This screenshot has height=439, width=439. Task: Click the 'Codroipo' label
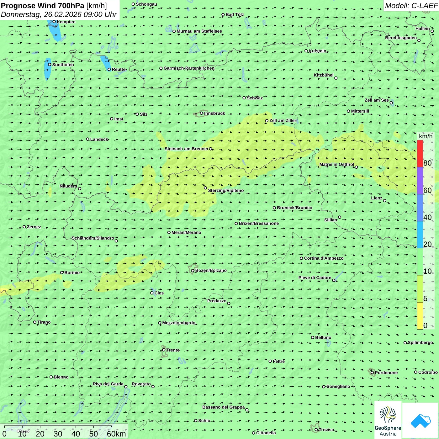(428, 372)
